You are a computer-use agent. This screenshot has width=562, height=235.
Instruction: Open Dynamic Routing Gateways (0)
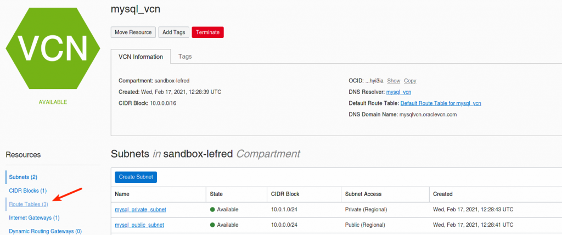click(45, 231)
